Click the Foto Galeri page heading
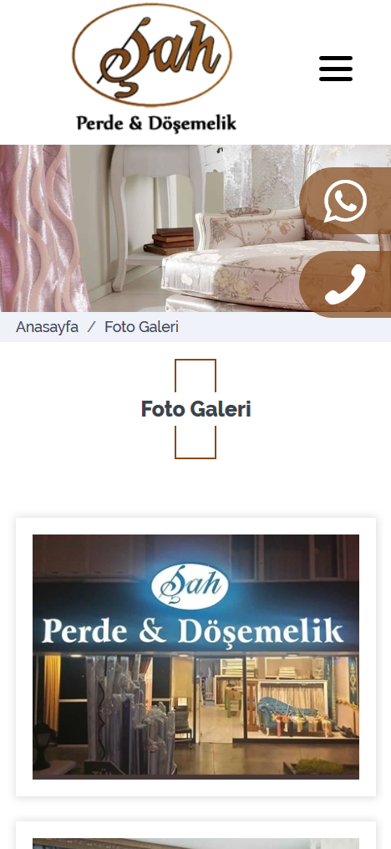391x849 pixels. pyautogui.click(x=195, y=409)
